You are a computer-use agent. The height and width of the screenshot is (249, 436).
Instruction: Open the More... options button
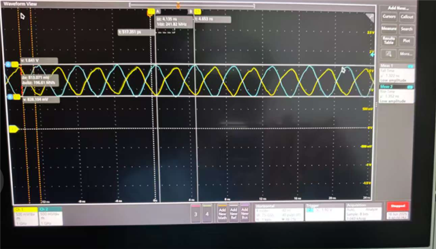click(406, 54)
